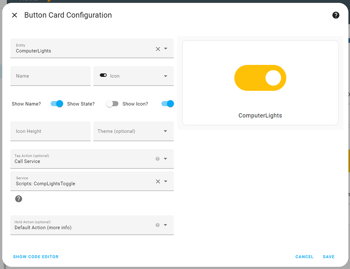
Task: Expand the Entity dropdown list
Action: (166, 49)
